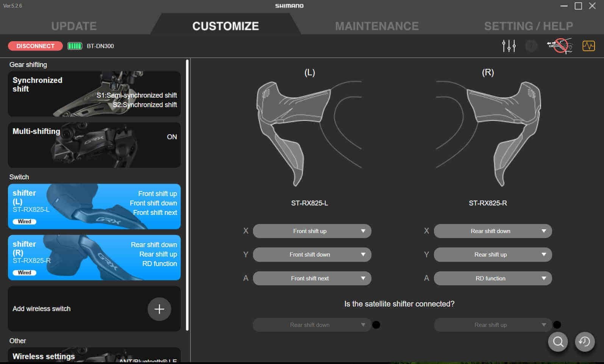This screenshot has width=604, height=364.
Task: Click the crossed-out bike connection icon
Action: coord(559,46)
